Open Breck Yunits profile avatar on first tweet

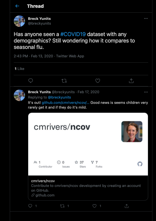19,21
